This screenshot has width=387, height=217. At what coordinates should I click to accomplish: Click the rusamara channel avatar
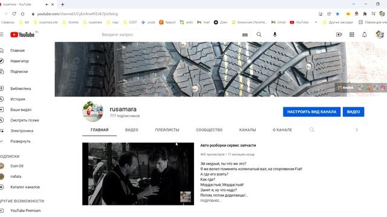[93, 112]
